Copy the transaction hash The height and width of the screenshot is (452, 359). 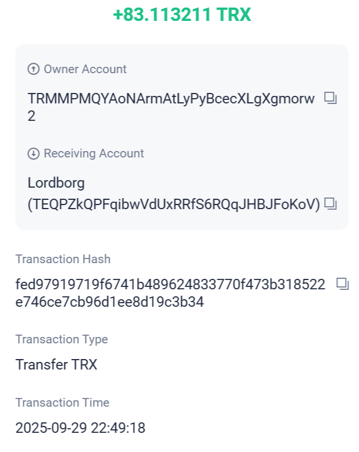pyautogui.click(x=343, y=284)
